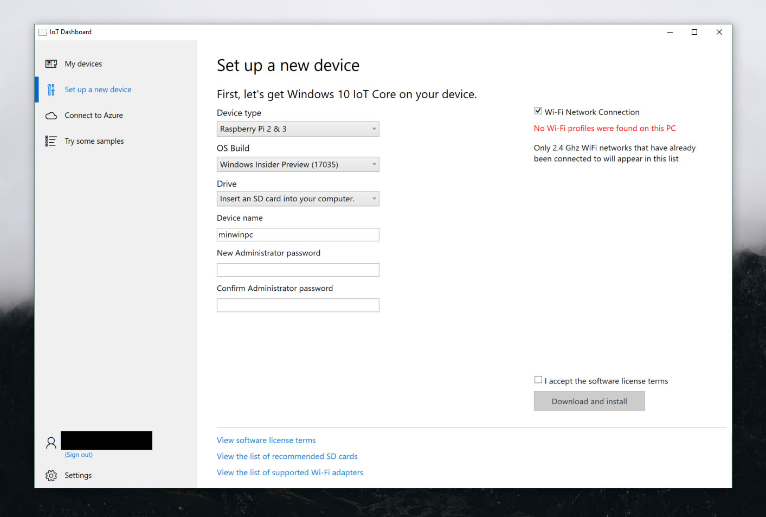
Task: Click the IoT Dashboard title bar icon
Action: [42, 31]
